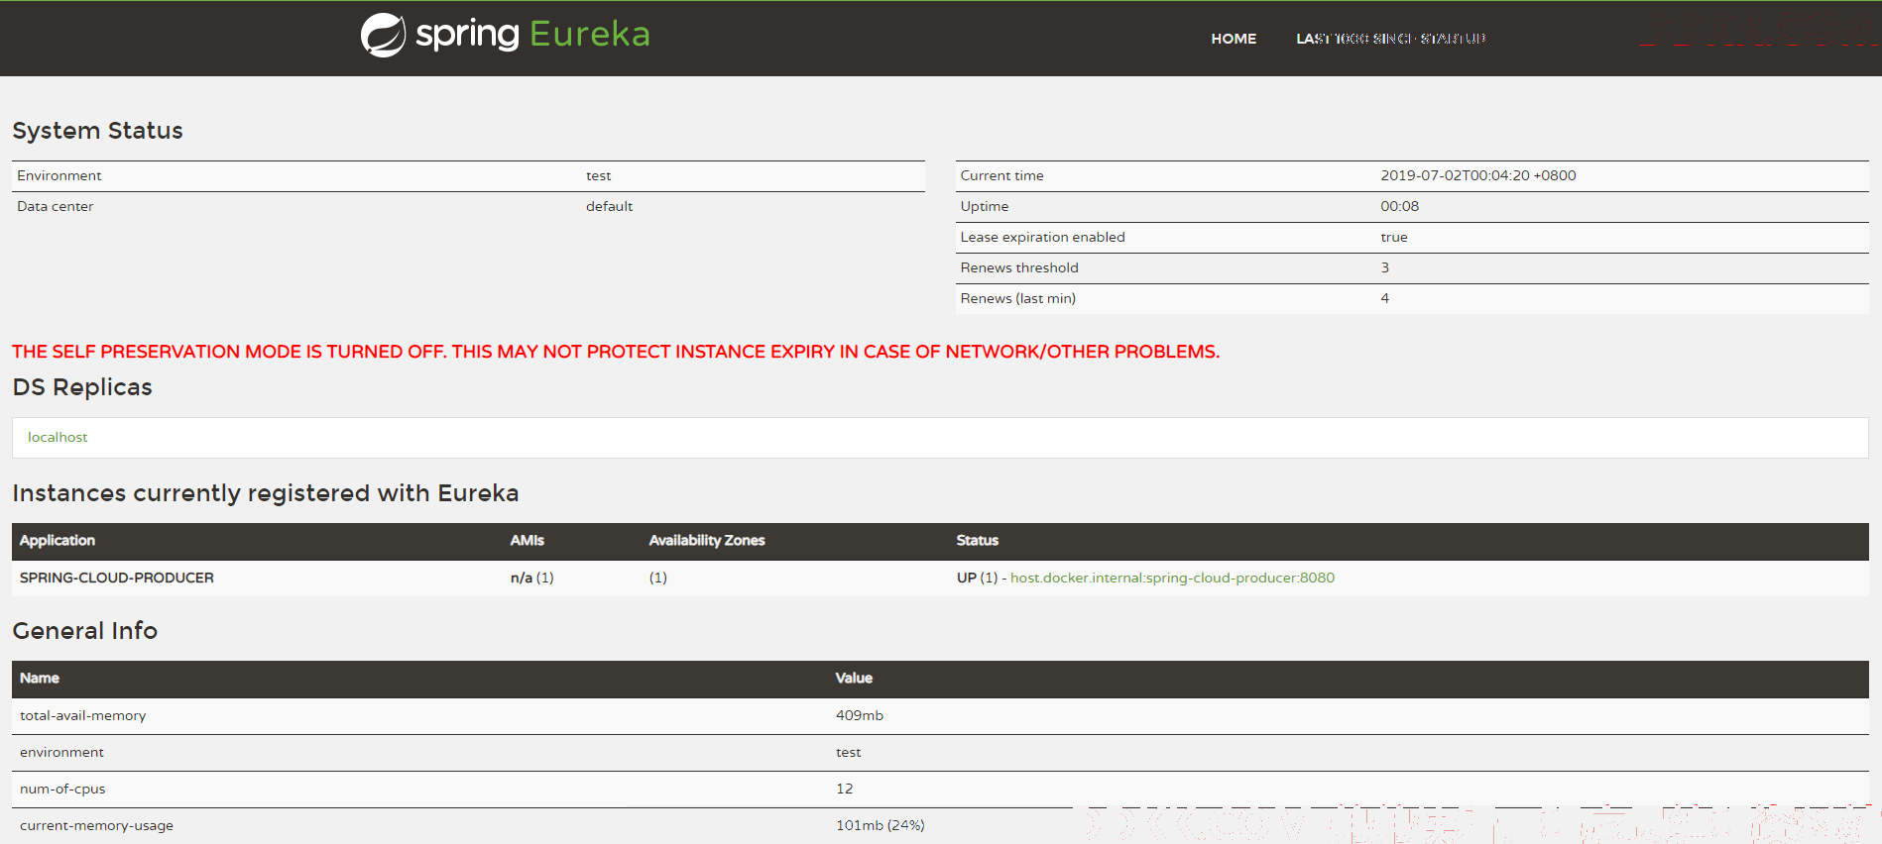The image size is (1882, 844).
Task: Select the 409mb memory value
Action: tap(860, 715)
